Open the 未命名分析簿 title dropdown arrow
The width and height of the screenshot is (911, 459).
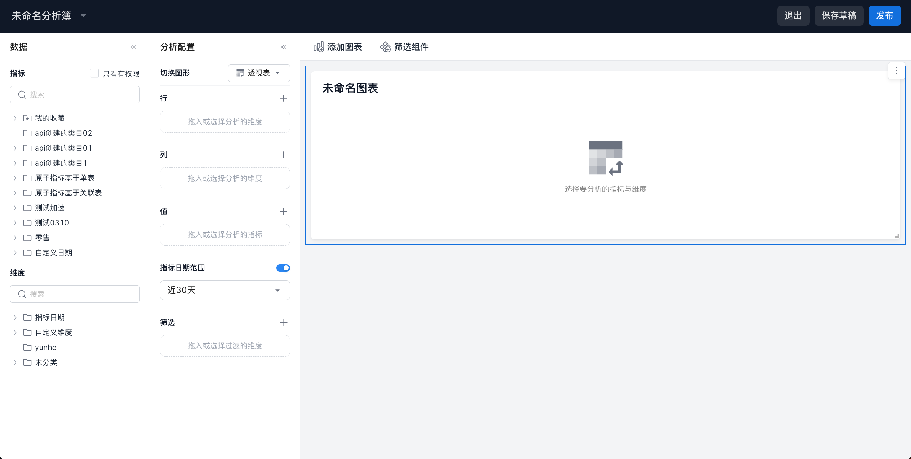pos(84,16)
